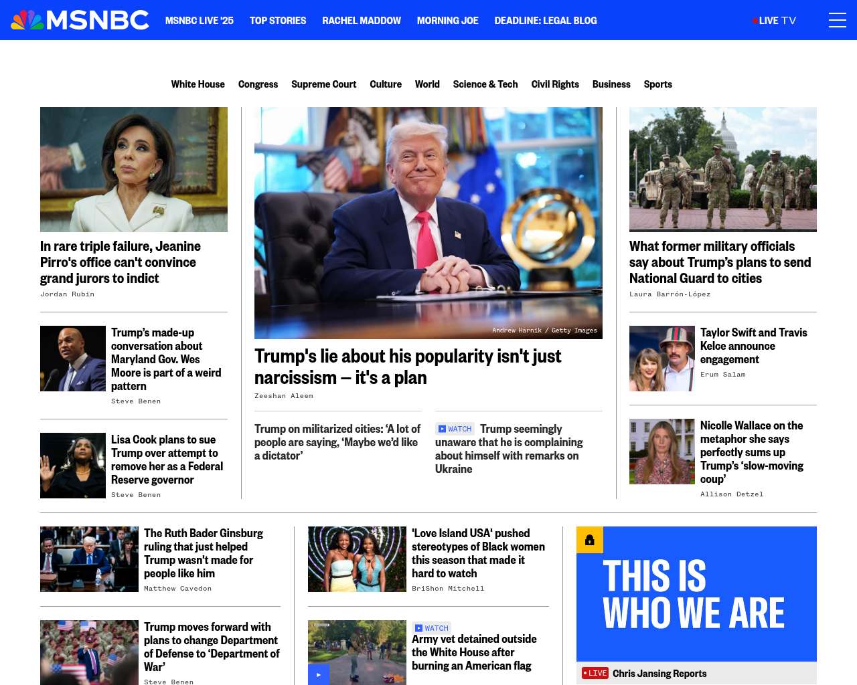Click the This Is Who We Are banner
Image resolution: width=857 pixels, height=685 pixels.
696,594
